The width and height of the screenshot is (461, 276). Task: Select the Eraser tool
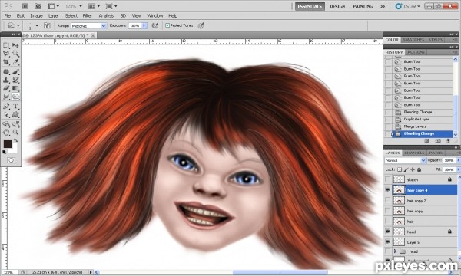pos(6,88)
